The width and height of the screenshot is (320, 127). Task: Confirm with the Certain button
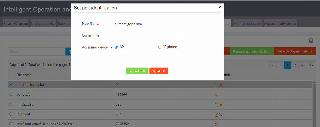tap(137, 71)
